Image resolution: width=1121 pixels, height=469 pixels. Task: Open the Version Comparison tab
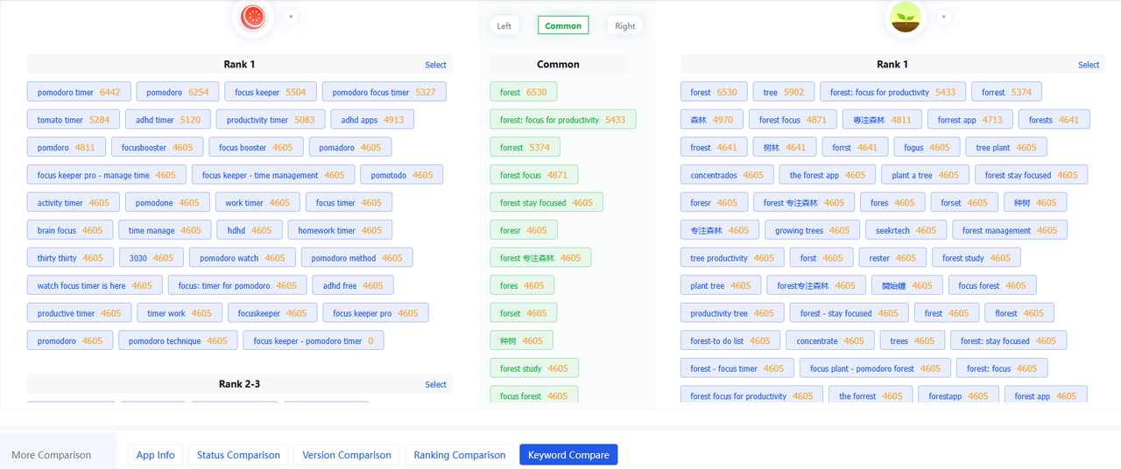pyautogui.click(x=347, y=455)
